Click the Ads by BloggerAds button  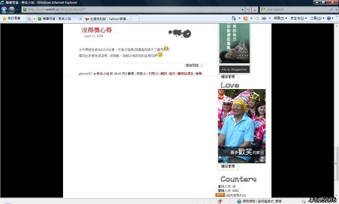coord(234,69)
